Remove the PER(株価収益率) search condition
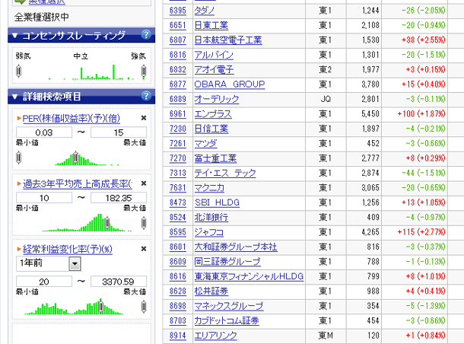Viewport: 464px width, 344px height. [x=144, y=118]
